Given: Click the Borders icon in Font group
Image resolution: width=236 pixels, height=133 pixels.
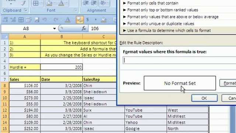Looking at the screenshot, I should coord(36,3).
